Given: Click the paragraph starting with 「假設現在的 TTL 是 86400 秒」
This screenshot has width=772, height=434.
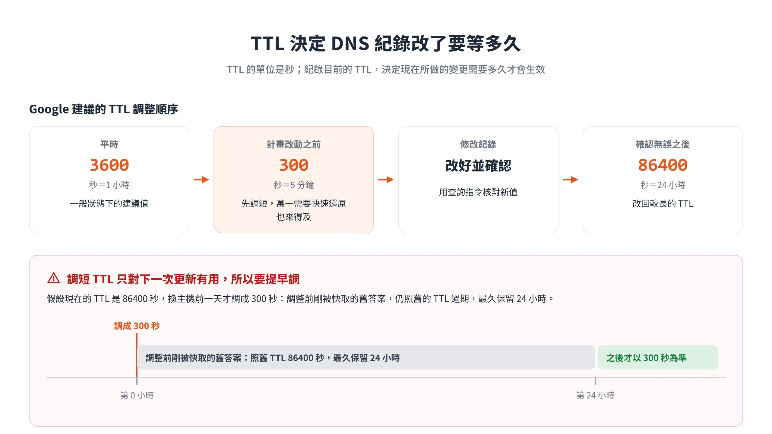Looking at the screenshot, I should pos(300,299).
